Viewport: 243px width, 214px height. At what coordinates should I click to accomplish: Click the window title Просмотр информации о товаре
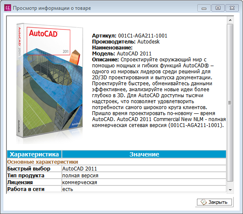point(52,8)
